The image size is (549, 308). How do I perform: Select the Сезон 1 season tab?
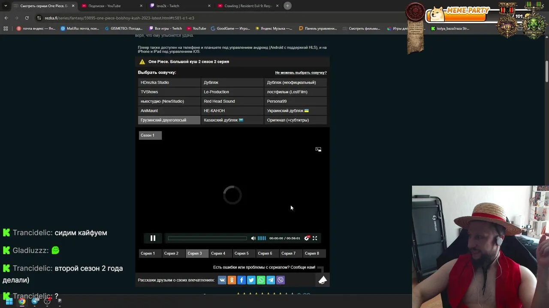click(x=150, y=135)
